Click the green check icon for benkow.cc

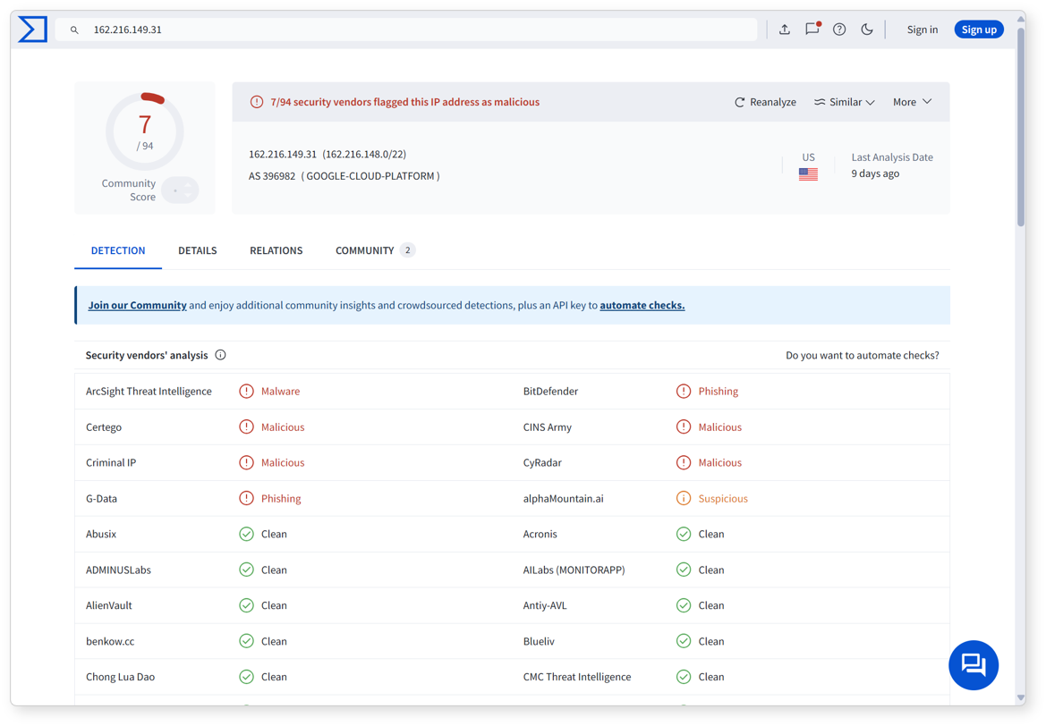246,641
